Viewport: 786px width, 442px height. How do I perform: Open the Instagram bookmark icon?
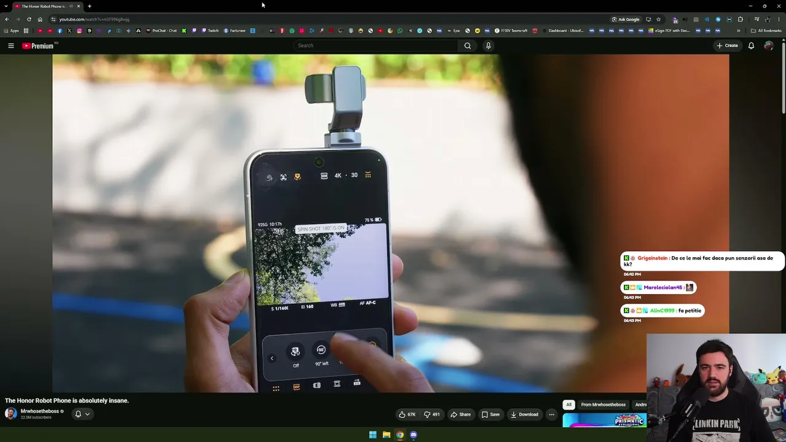[79, 31]
